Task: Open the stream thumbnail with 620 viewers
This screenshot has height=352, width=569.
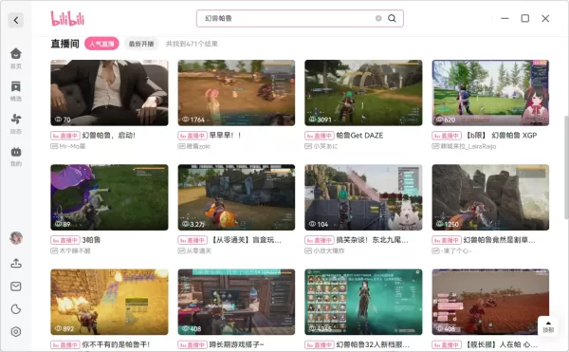Action: tap(490, 93)
